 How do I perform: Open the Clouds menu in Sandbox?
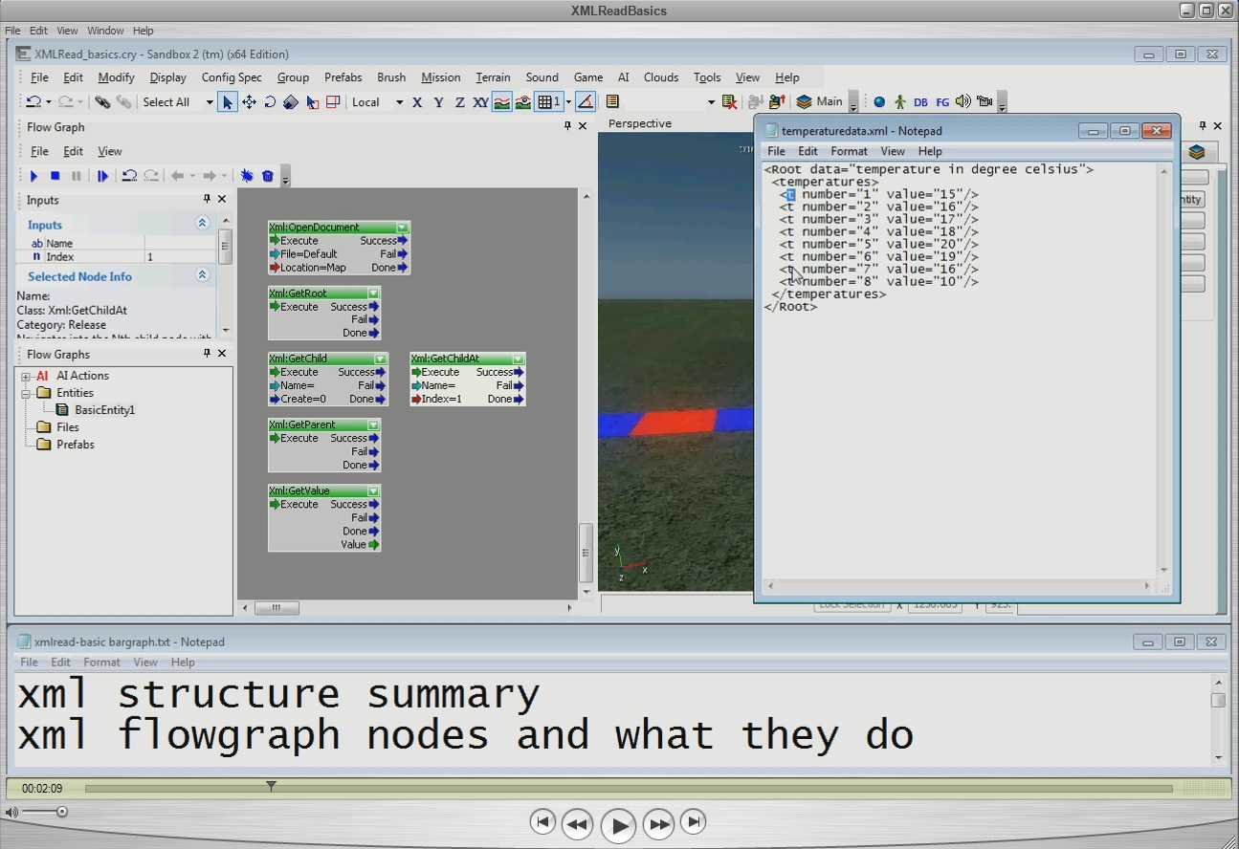pos(660,77)
